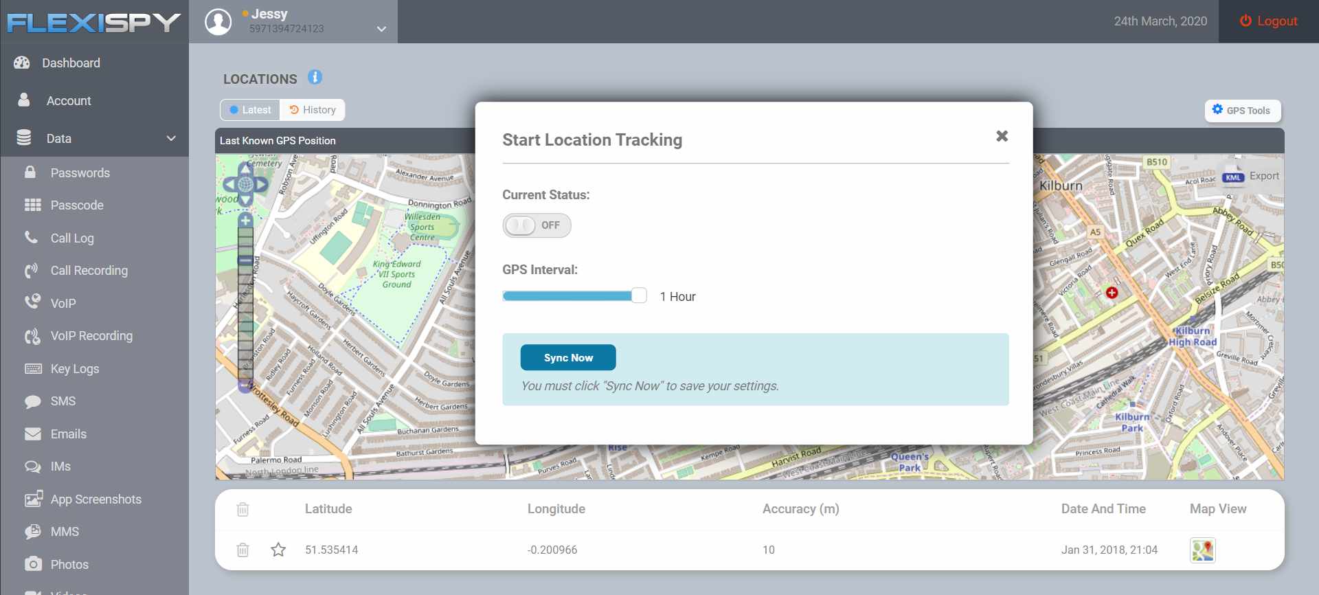Sort by the Longitude column header
The width and height of the screenshot is (1319, 595).
[556, 509]
